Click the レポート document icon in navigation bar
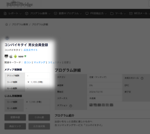The width and height of the screenshot is (150, 134). click(5, 14)
